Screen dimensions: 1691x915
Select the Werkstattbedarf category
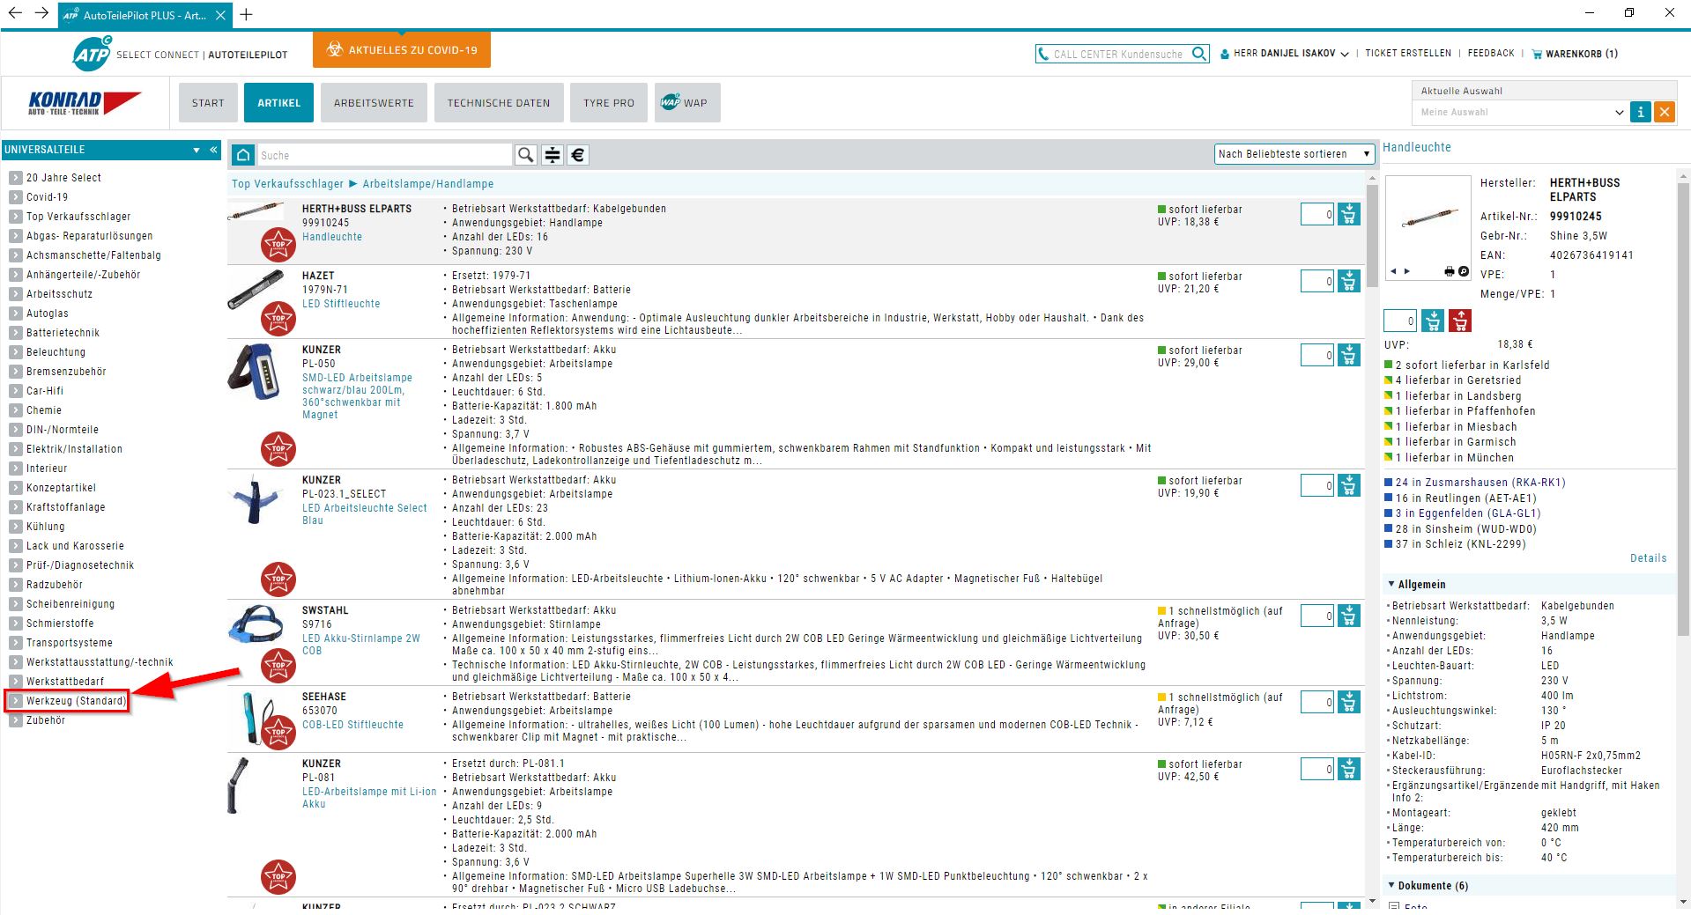[x=65, y=682]
